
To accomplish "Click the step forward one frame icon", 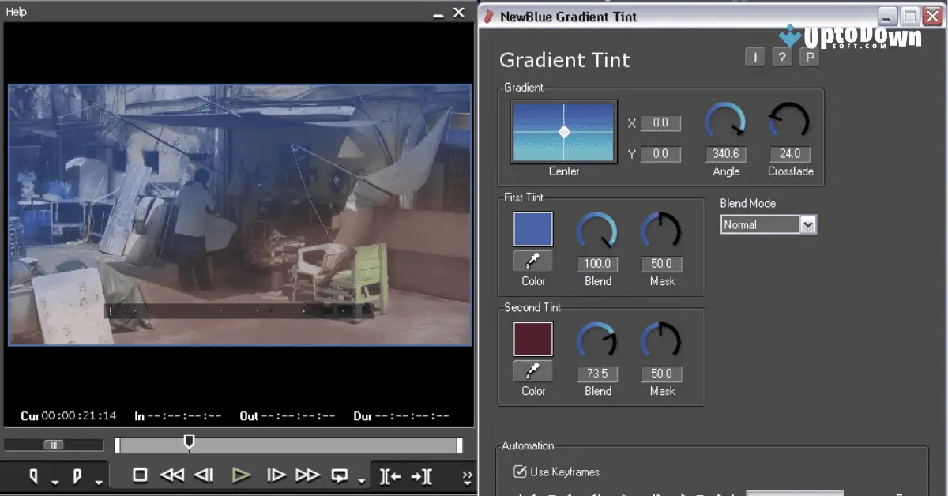I will 276,475.
